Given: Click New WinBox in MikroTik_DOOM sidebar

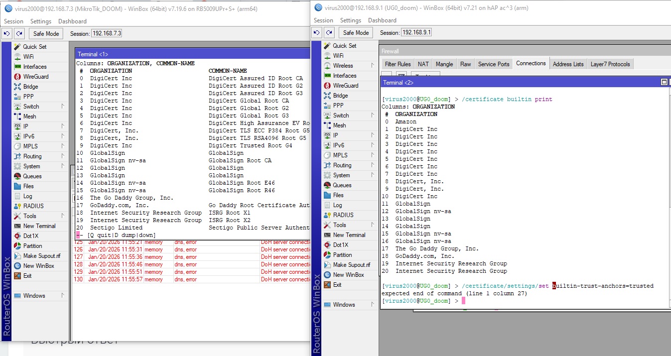Looking at the screenshot, I should [x=38, y=266].
